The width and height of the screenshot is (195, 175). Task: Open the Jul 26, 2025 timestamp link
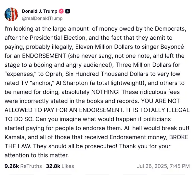coord(163,166)
